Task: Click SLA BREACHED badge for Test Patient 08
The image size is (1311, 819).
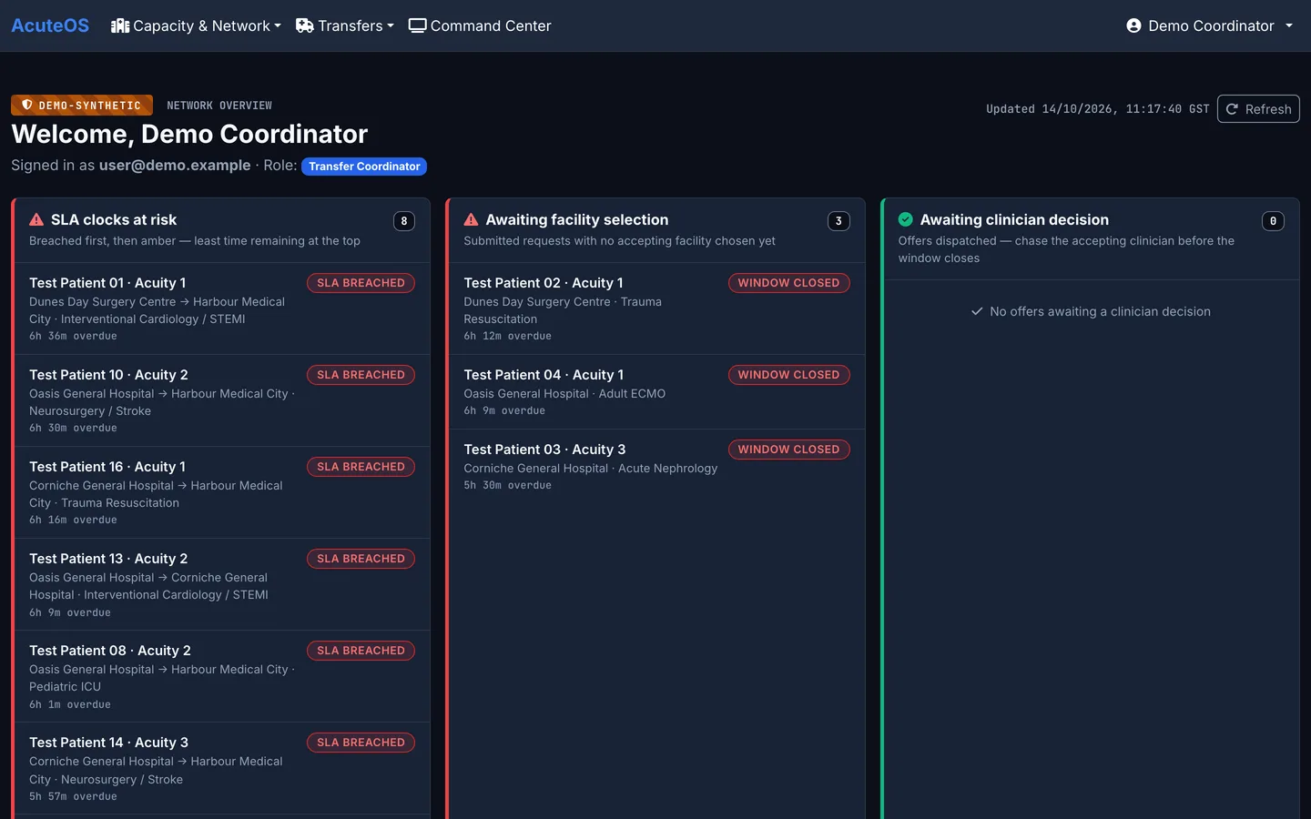Action: [361, 651]
